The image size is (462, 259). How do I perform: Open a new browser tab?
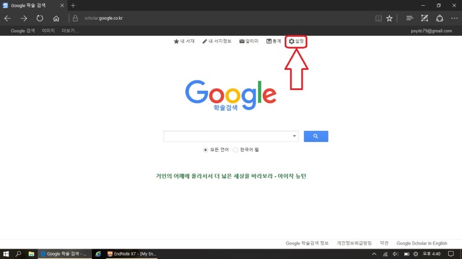pyautogui.click(x=73, y=5)
